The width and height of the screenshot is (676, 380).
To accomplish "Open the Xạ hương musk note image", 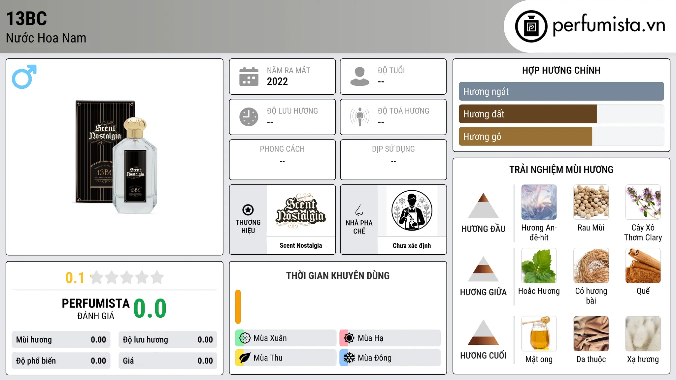I will 643,334.
